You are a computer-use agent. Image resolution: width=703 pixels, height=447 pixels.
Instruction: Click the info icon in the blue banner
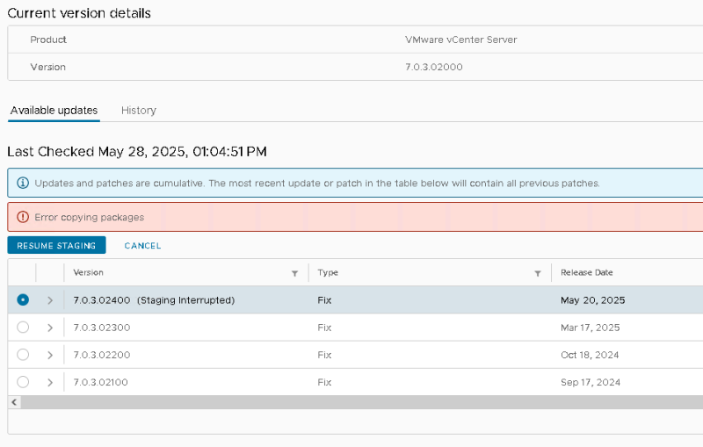[23, 183]
